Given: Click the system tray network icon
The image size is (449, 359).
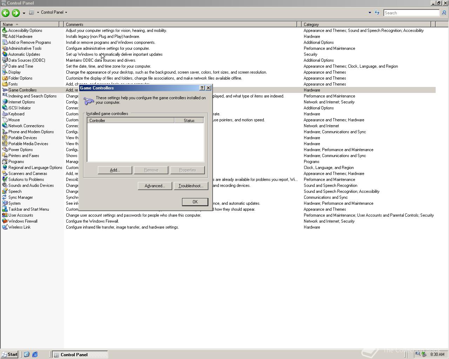Looking at the screenshot, I should [x=417, y=354].
